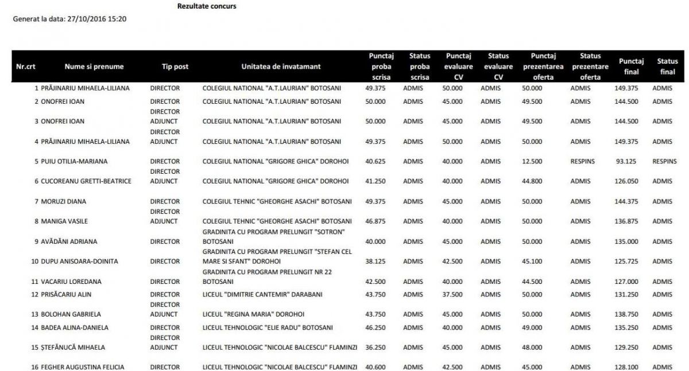Click the final score 93.125
Viewport: 689px width, 371px height.
(626, 162)
